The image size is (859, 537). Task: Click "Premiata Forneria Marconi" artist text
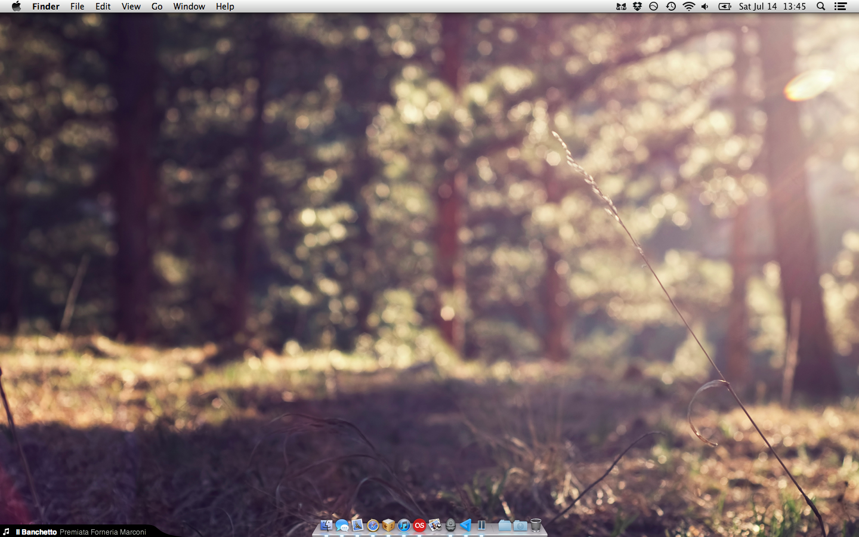pyautogui.click(x=103, y=532)
